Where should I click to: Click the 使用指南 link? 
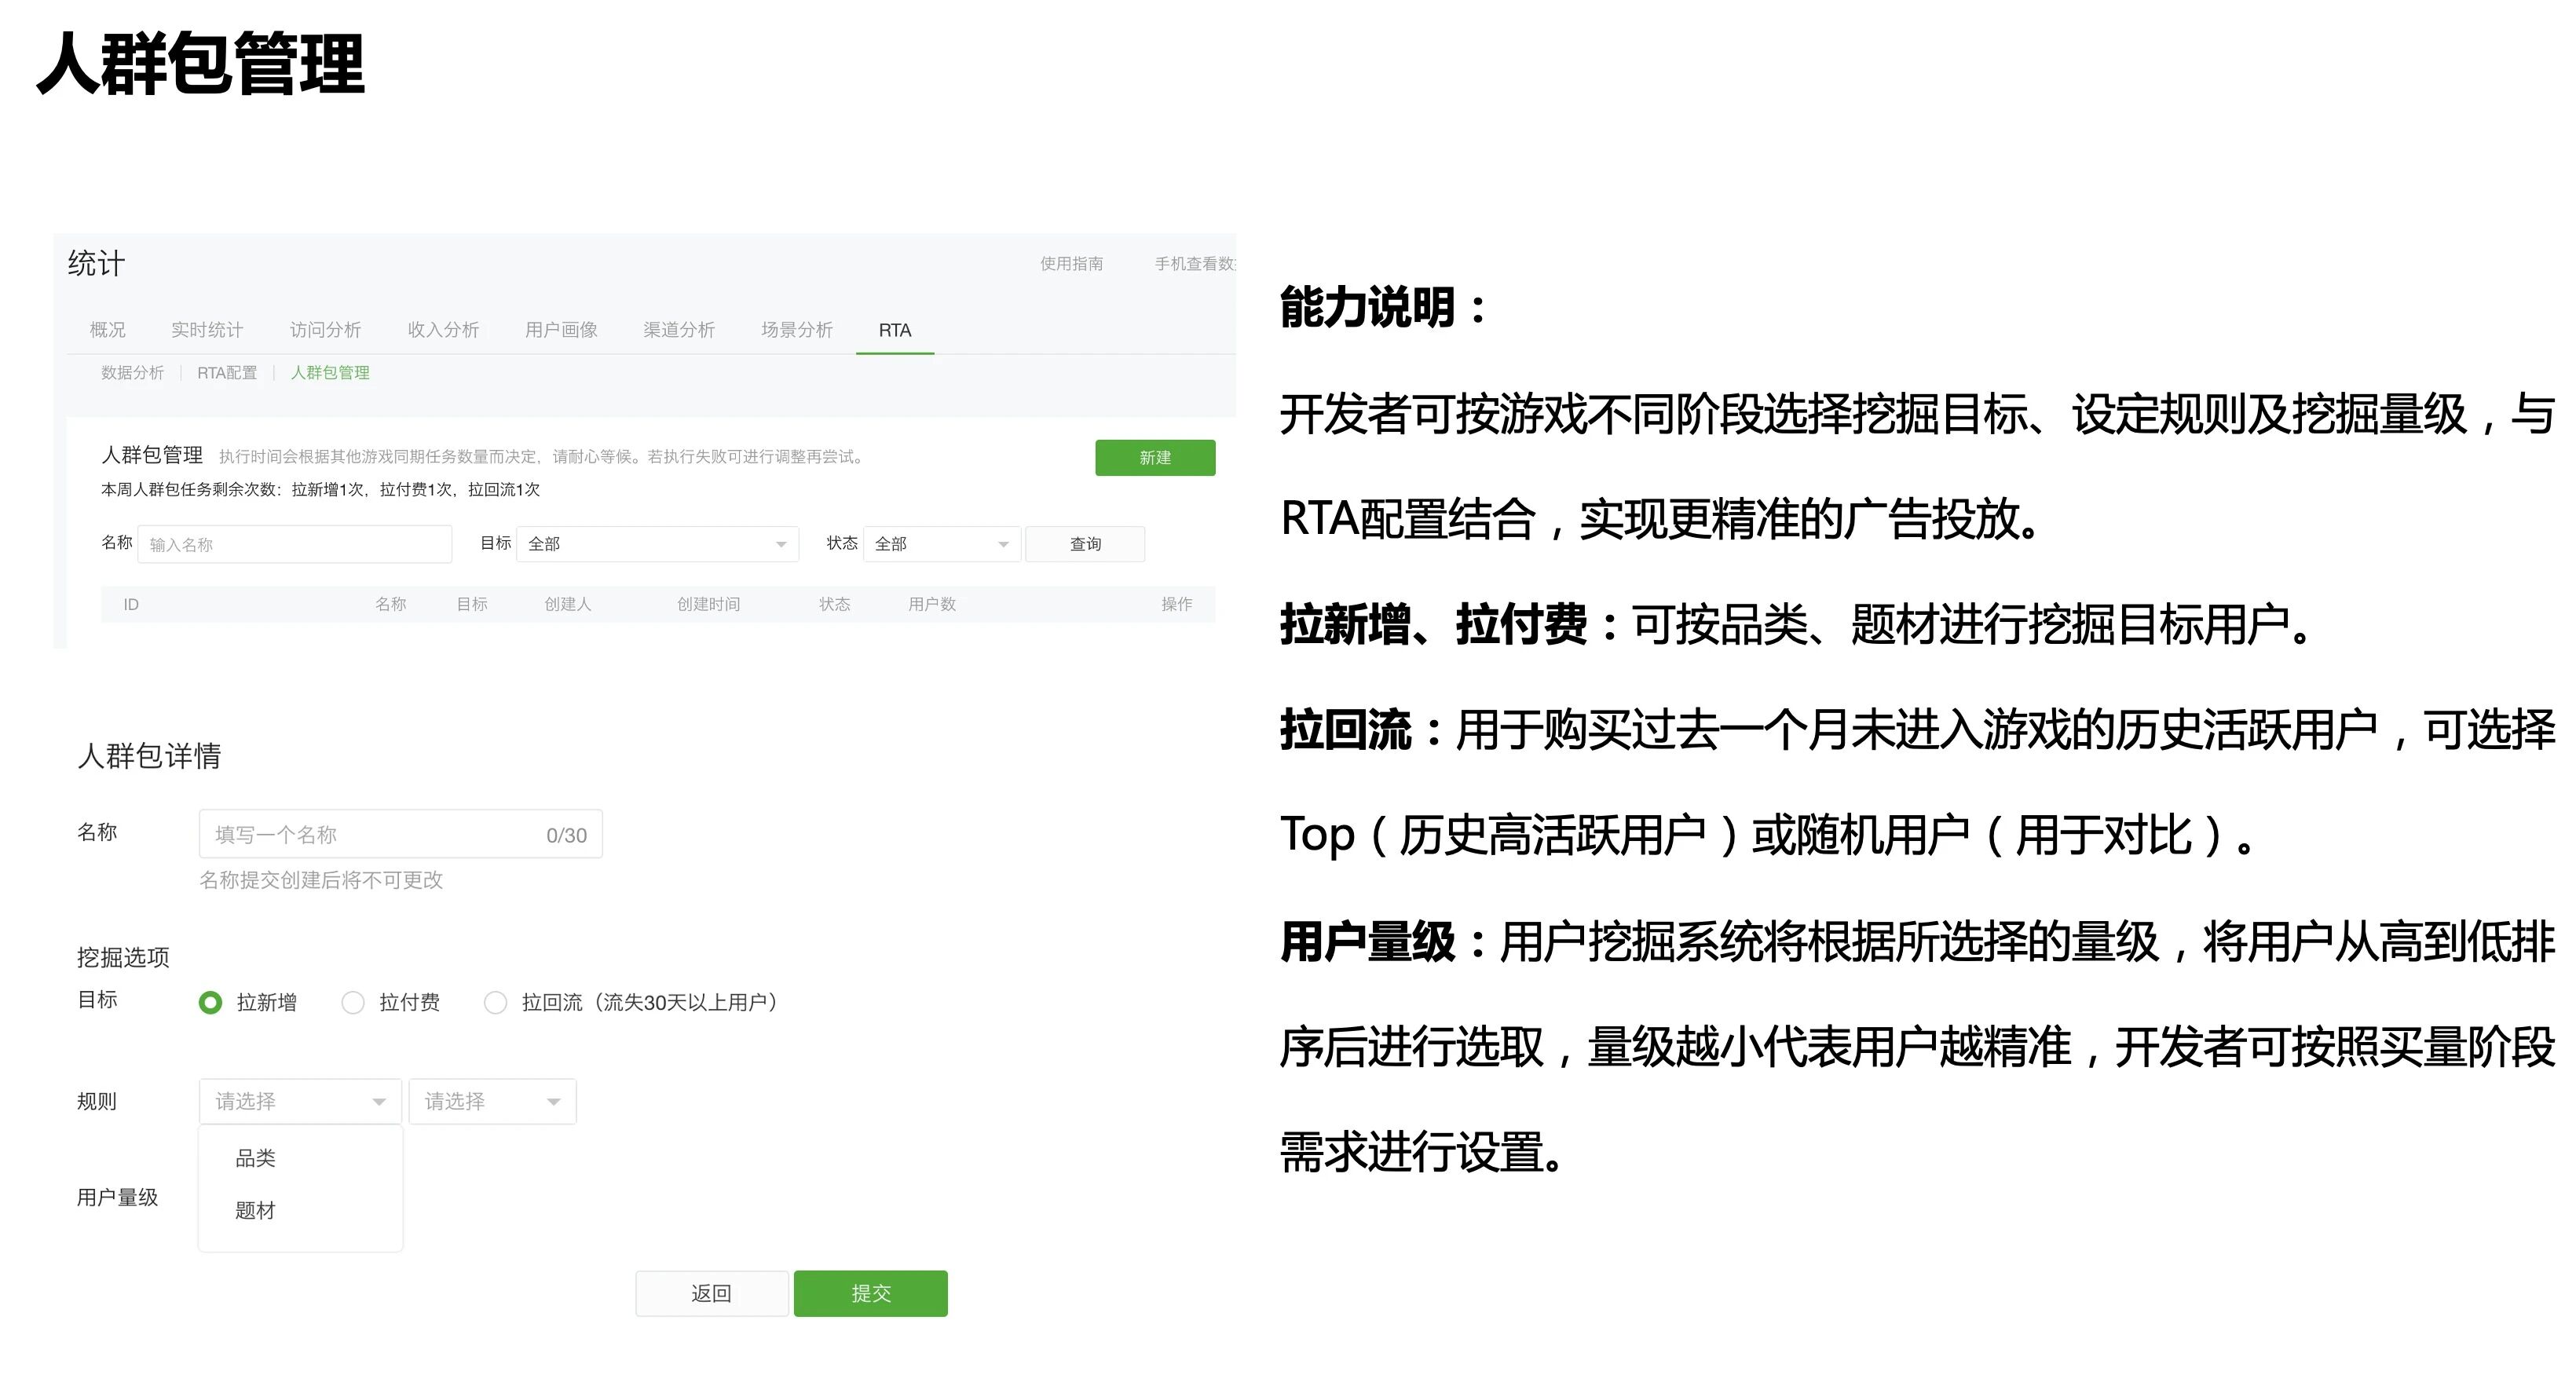[x=1071, y=264]
